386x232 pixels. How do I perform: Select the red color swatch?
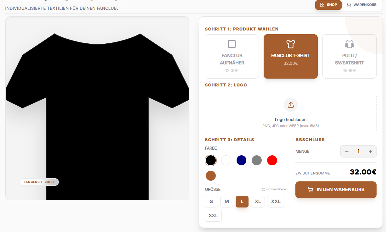(x=272, y=160)
